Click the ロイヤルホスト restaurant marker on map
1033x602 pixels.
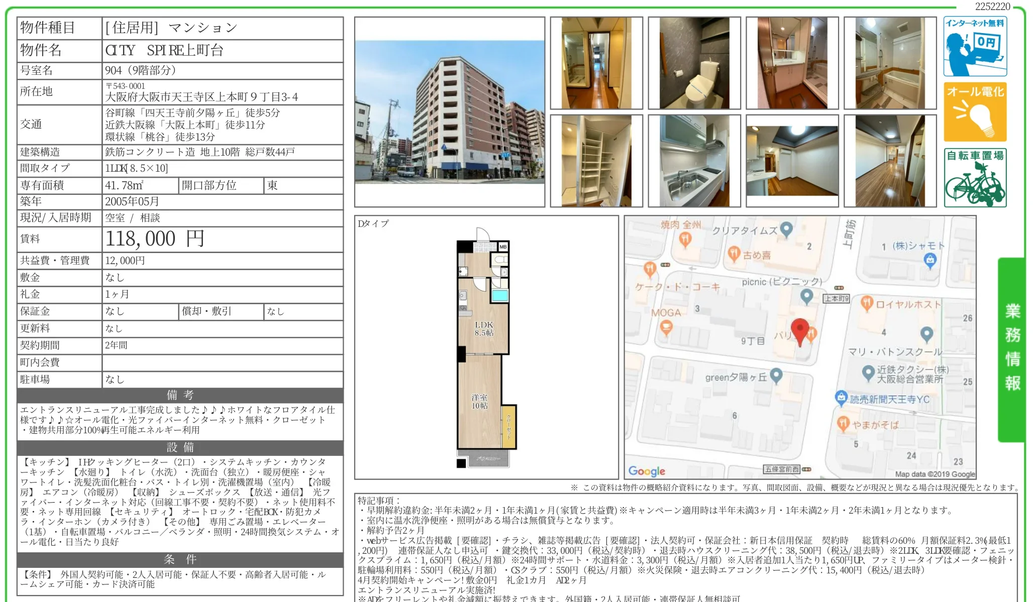tap(867, 303)
